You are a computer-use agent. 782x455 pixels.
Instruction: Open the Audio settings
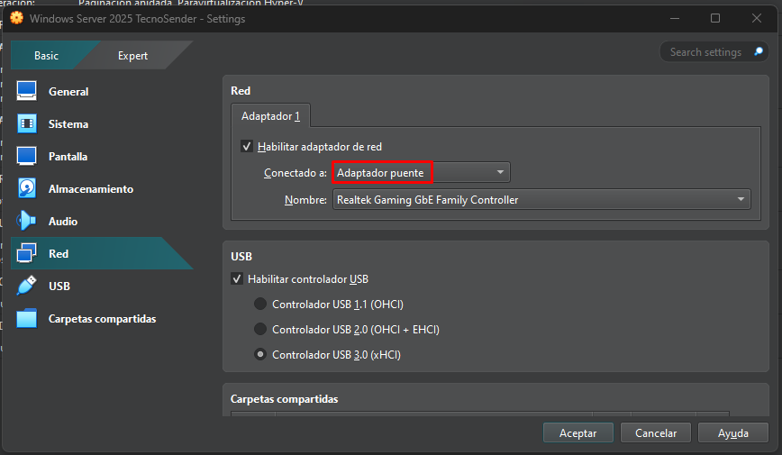pos(63,222)
